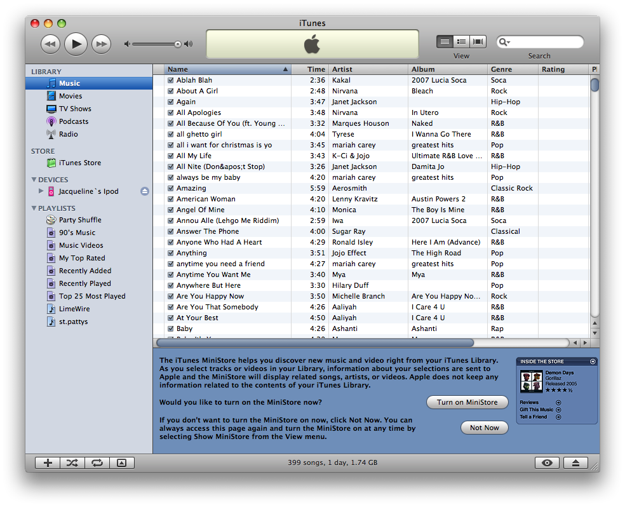Image resolution: width=625 pixels, height=507 pixels.
Task: Expand Jacqueline's Ipod device
Action: pyautogui.click(x=41, y=191)
